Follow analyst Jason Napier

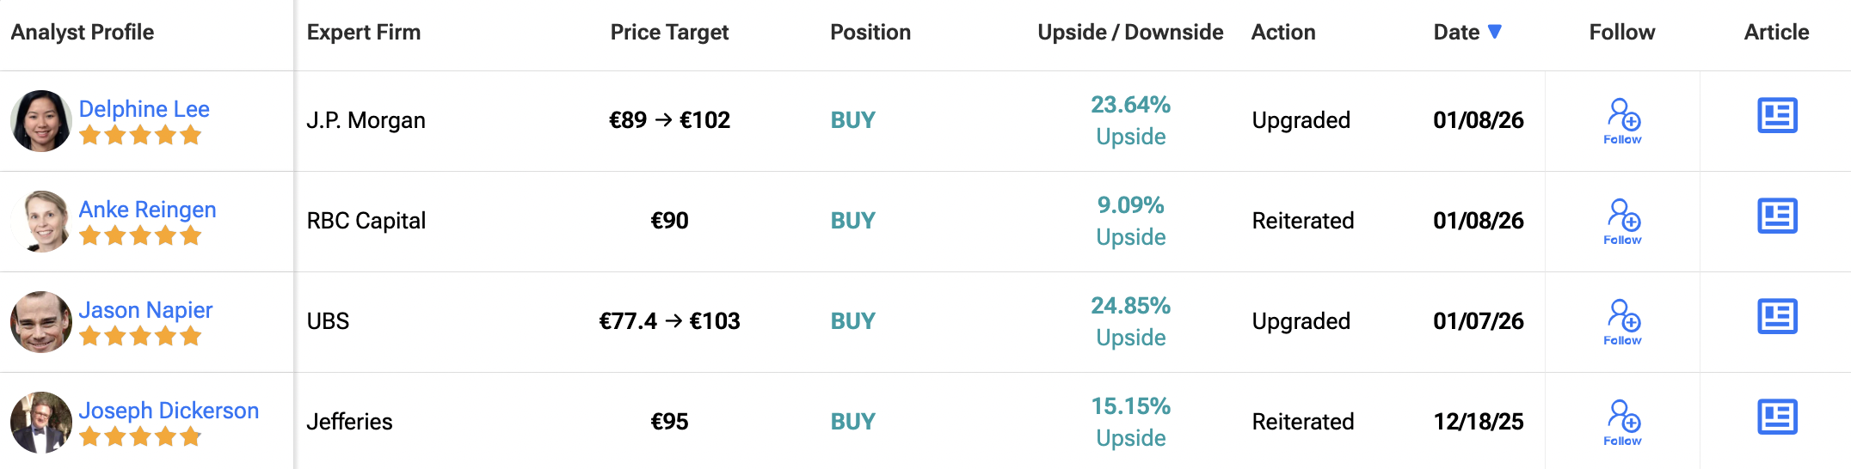pyautogui.click(x=1623, y=322)
